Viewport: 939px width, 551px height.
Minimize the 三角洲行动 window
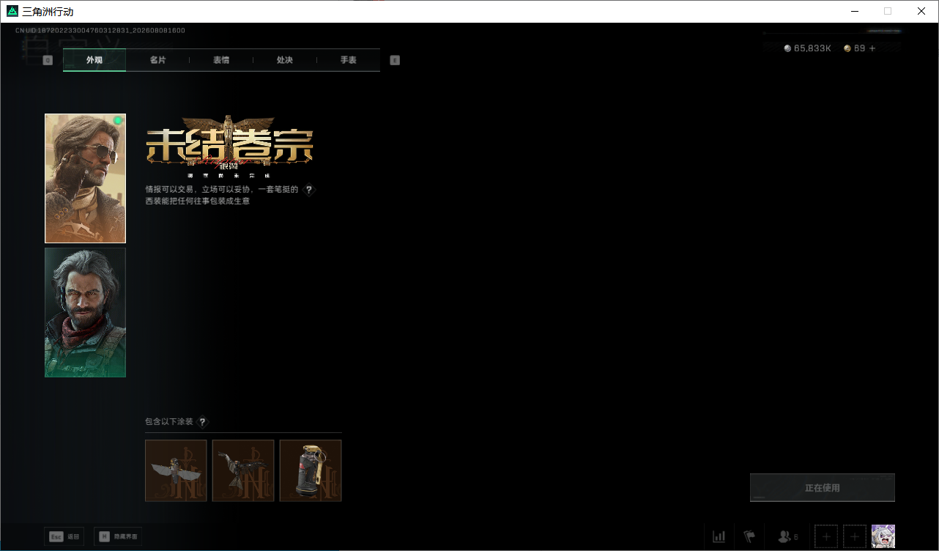854,12
